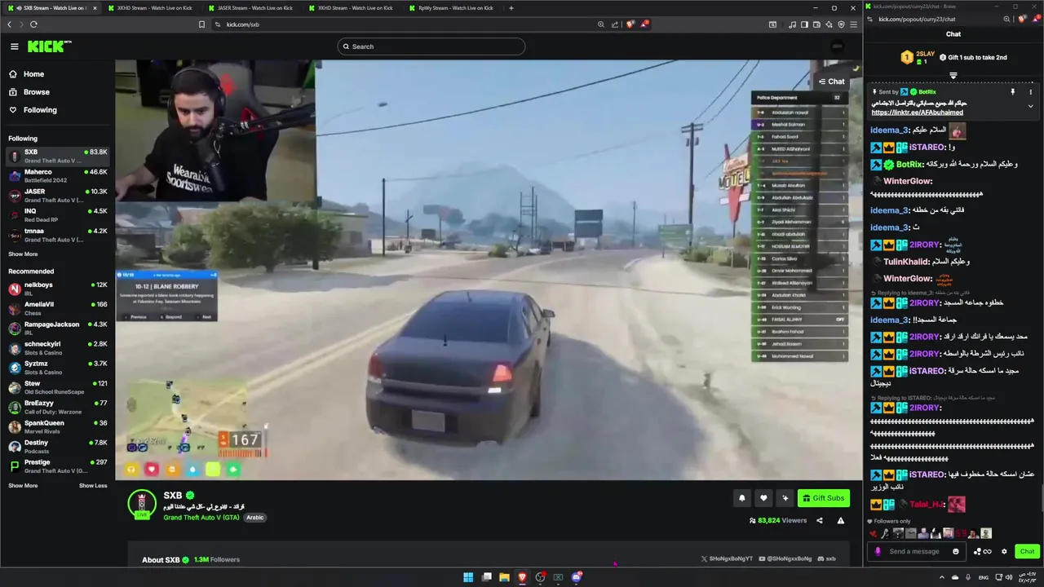This screenshot has height=587, width=1044.
Task: Open the Kick hamburger sidebar menu
Action: (x=14, y=46)
